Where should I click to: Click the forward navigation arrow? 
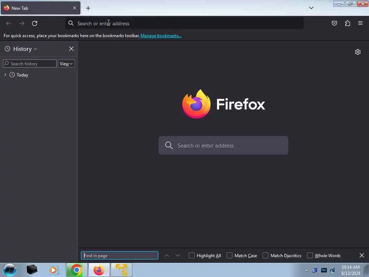[x=22, y=23]
